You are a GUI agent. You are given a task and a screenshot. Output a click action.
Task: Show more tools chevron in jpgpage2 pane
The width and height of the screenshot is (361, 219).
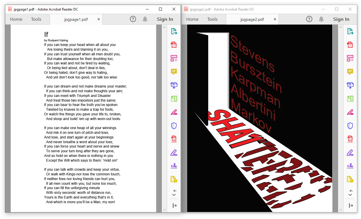click(350, 195)
